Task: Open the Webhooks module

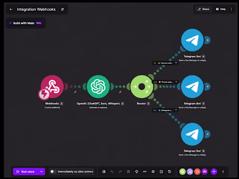Action: pos(52,86)
